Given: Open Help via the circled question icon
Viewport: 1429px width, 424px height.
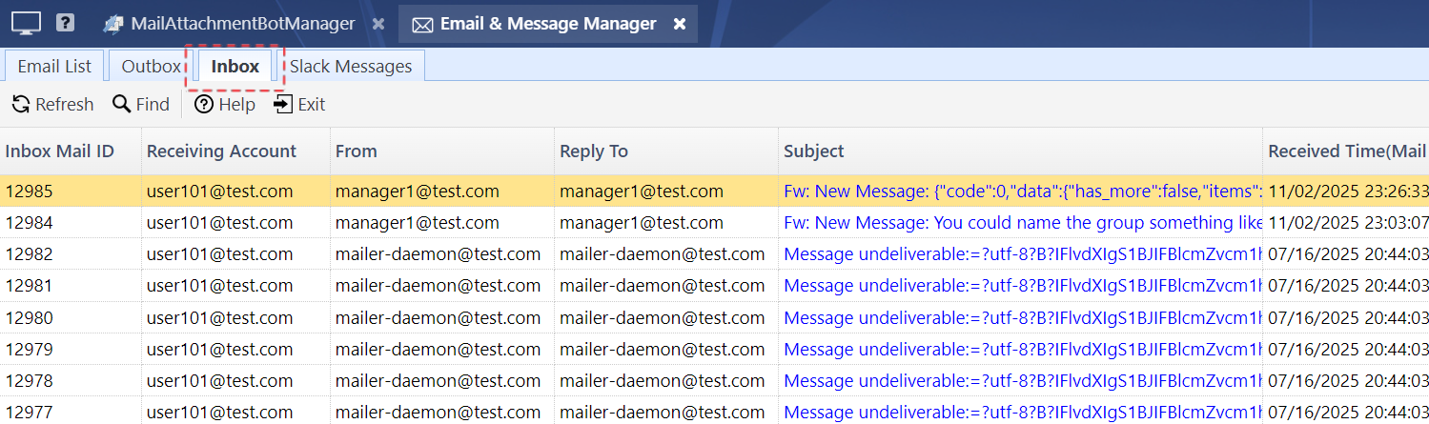Looking at the screenshot, I should pos(203,104).
